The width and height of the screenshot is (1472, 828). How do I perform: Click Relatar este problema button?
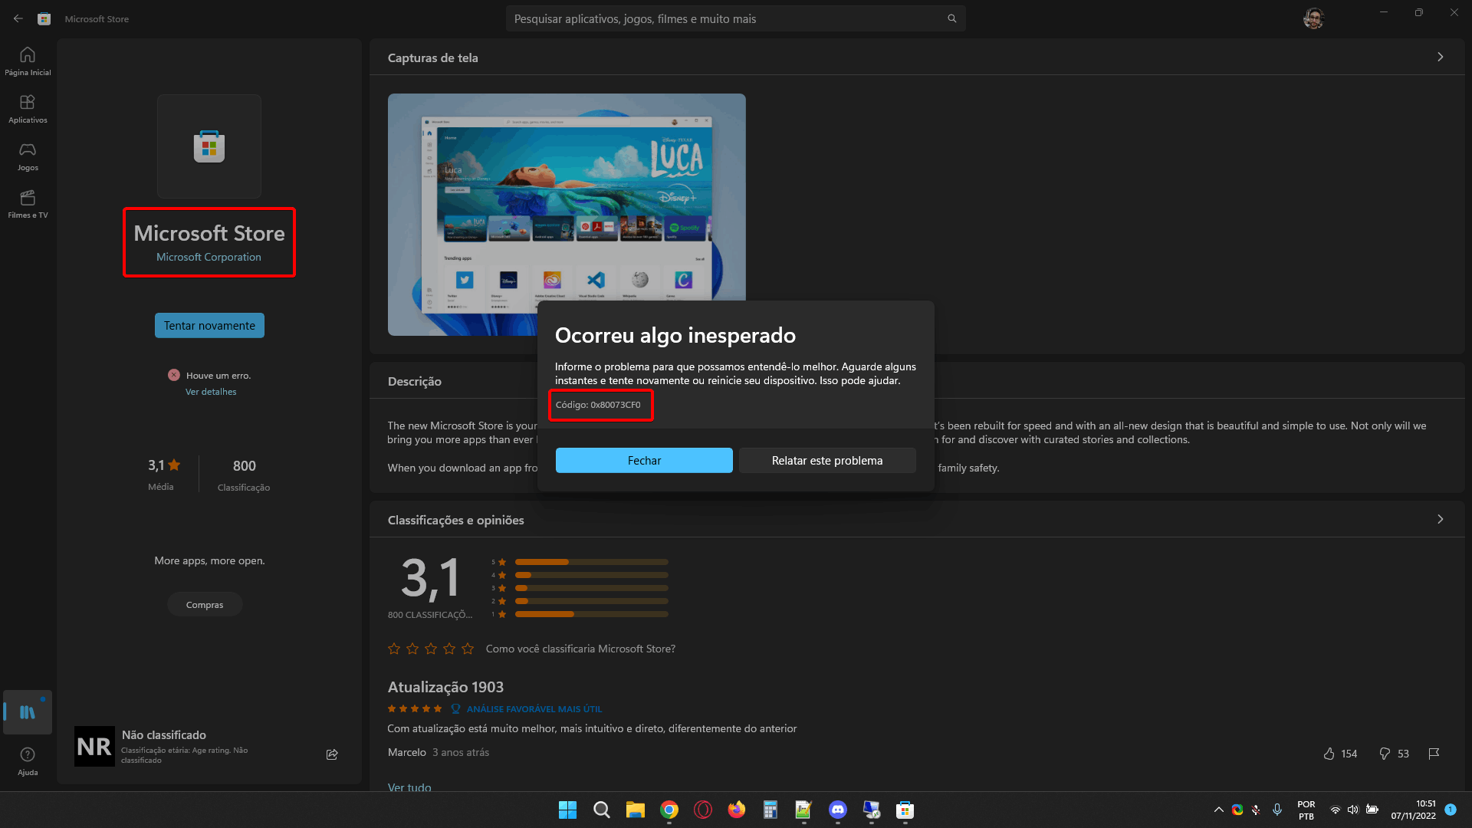coord(827,460)
